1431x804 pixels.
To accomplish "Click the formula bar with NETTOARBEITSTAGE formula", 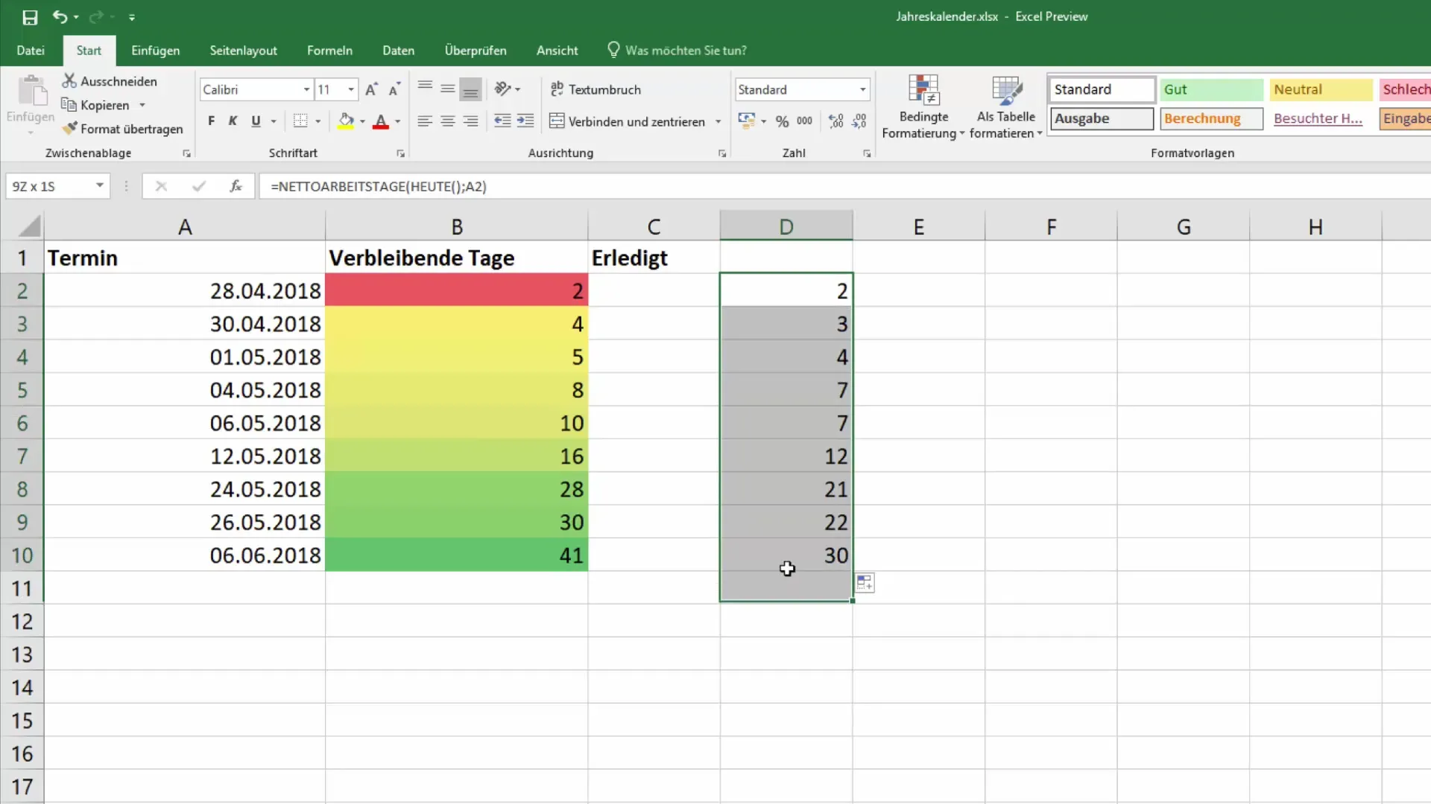I will pos(844,186).
